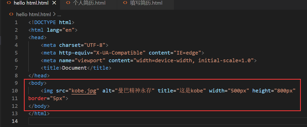The height and width of the screenshot is (127, 307).
Task: Place cursor on empty line 14
Action: coord(168,121)
